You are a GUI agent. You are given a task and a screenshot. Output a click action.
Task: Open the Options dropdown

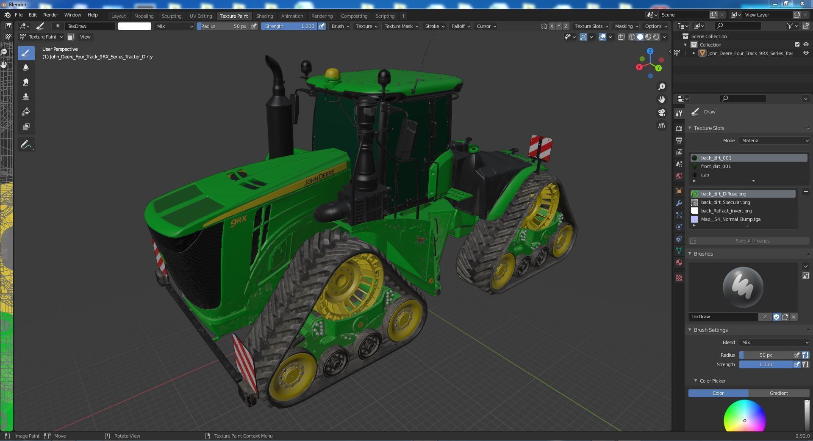click(655, 26)
